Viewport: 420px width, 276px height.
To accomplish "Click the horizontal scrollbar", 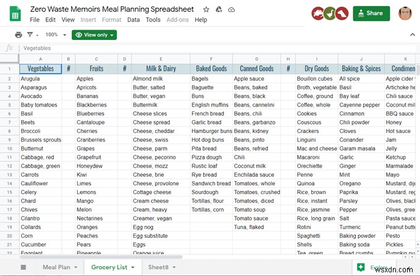I will 124,257.
